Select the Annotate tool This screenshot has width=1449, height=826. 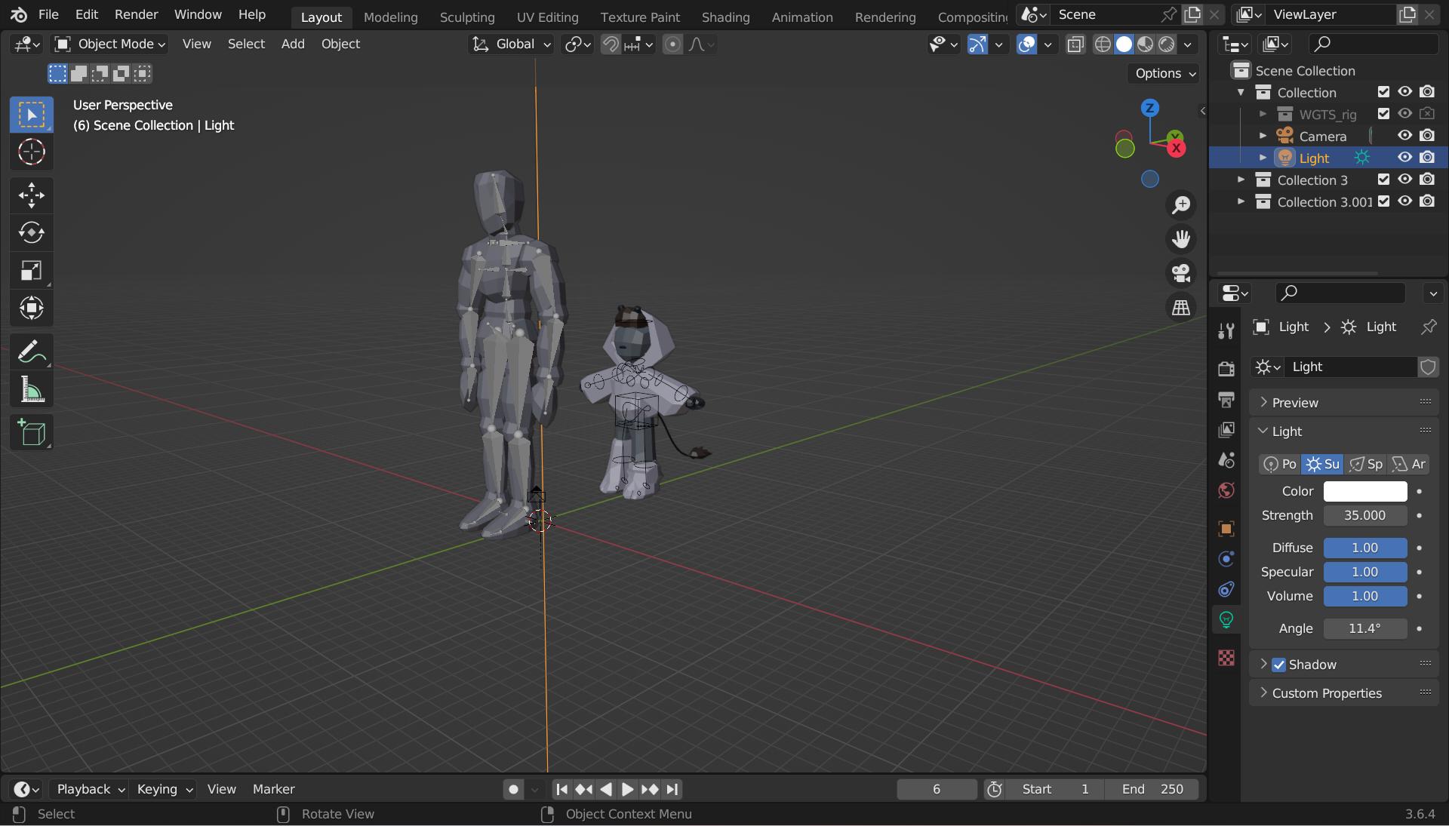(31, 352)
